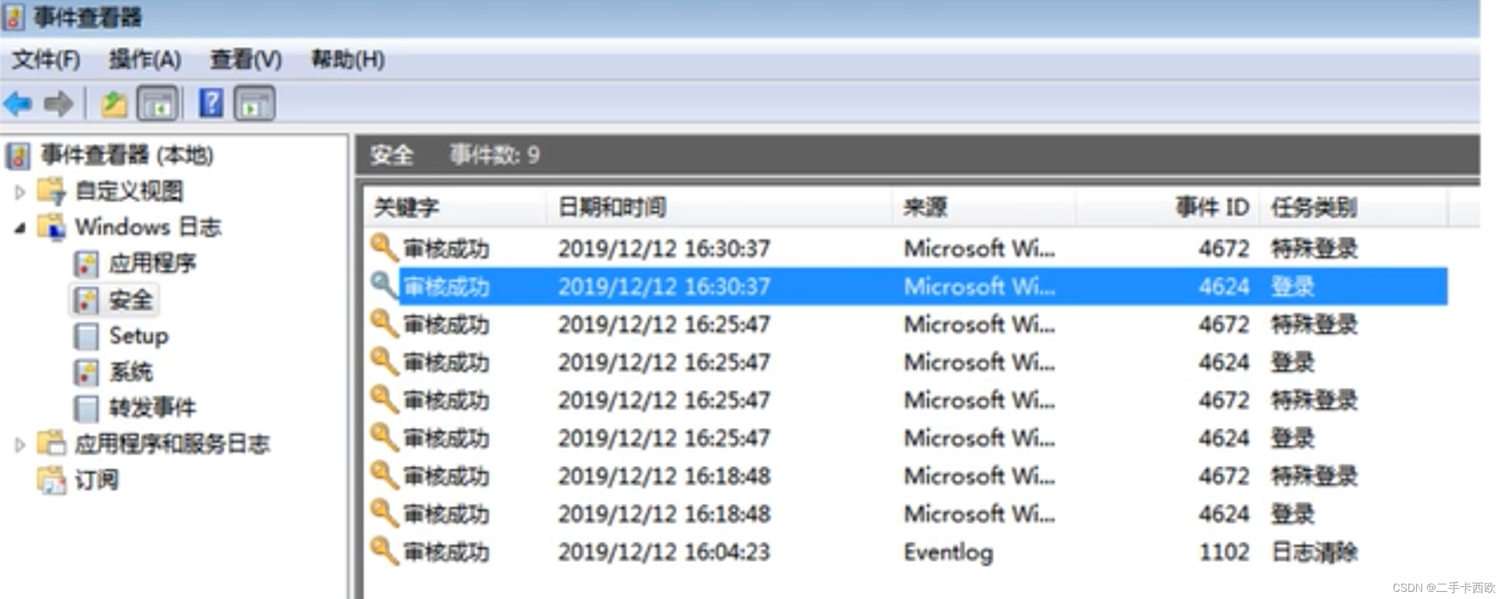Open the Help question-mark toolbar icon
This screenshot has height=599, width=1505.
[x=211, y=103]
